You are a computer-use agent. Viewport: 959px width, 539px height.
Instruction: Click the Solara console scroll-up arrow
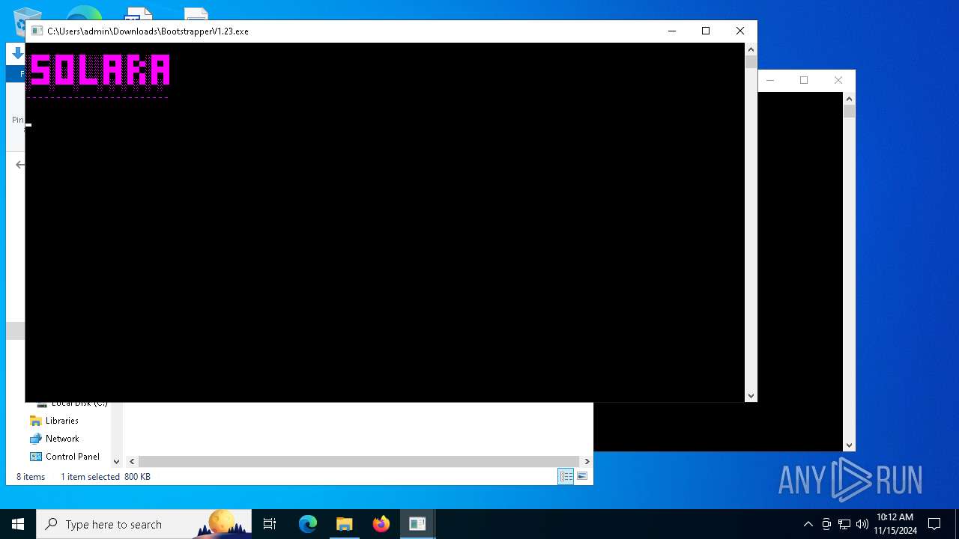click(751, 49)
